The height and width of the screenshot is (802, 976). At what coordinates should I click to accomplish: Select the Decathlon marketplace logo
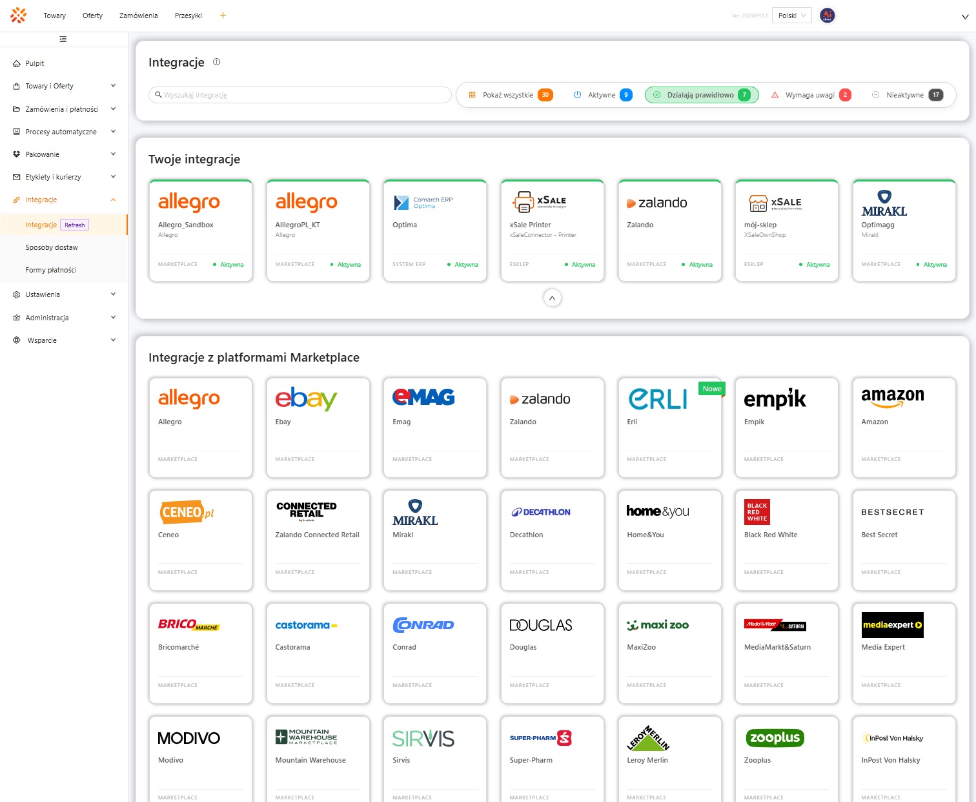541,512
